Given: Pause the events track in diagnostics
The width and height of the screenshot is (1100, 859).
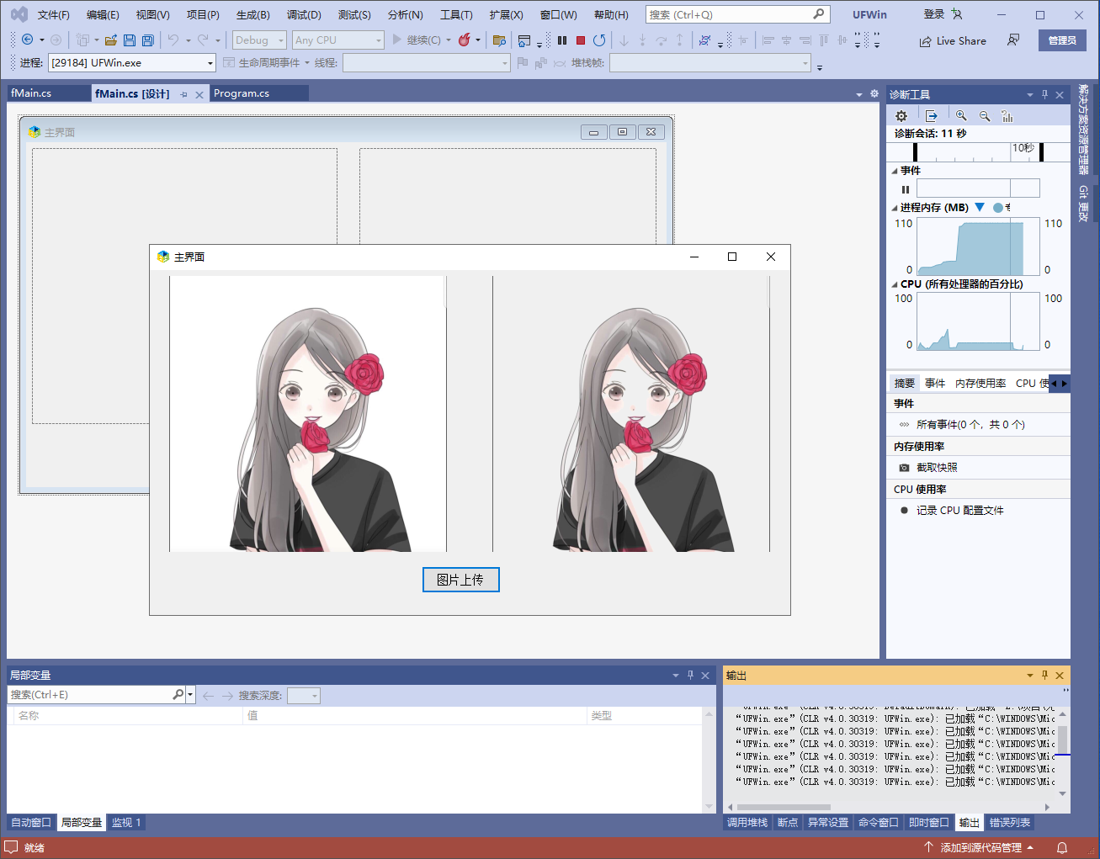Looking at the screenshot, I should click(x=906, y=189).
